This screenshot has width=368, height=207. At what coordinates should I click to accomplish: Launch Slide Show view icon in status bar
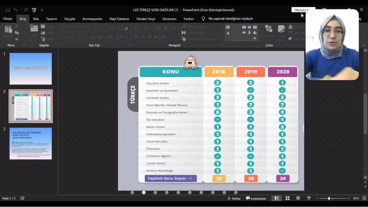[x=309, y=198]
